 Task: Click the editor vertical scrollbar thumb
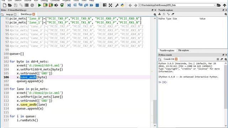click(155, 111)
